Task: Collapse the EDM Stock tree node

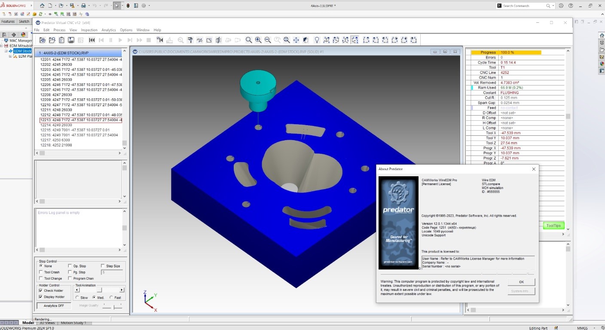Action: point(6,51)
